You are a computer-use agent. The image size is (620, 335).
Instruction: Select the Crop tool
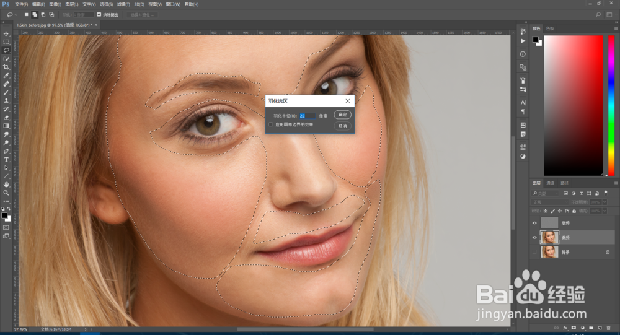click(6, 67)
